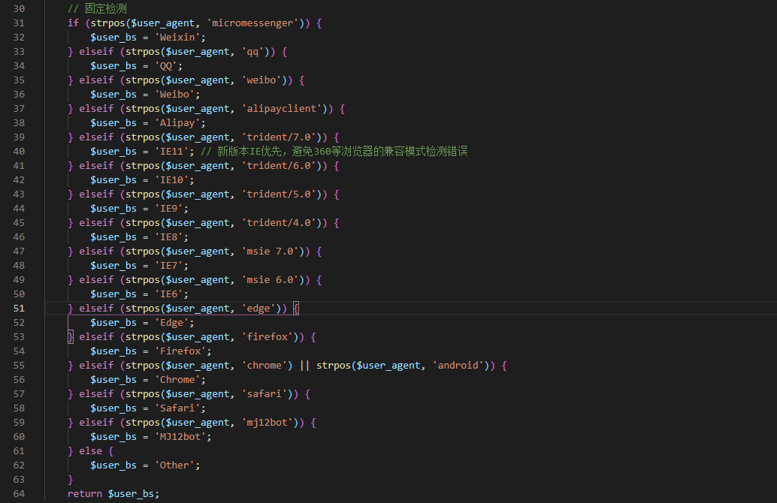Click the 'IE9' string value
Screen dimensions: 777x503
[x=169, y=209]
